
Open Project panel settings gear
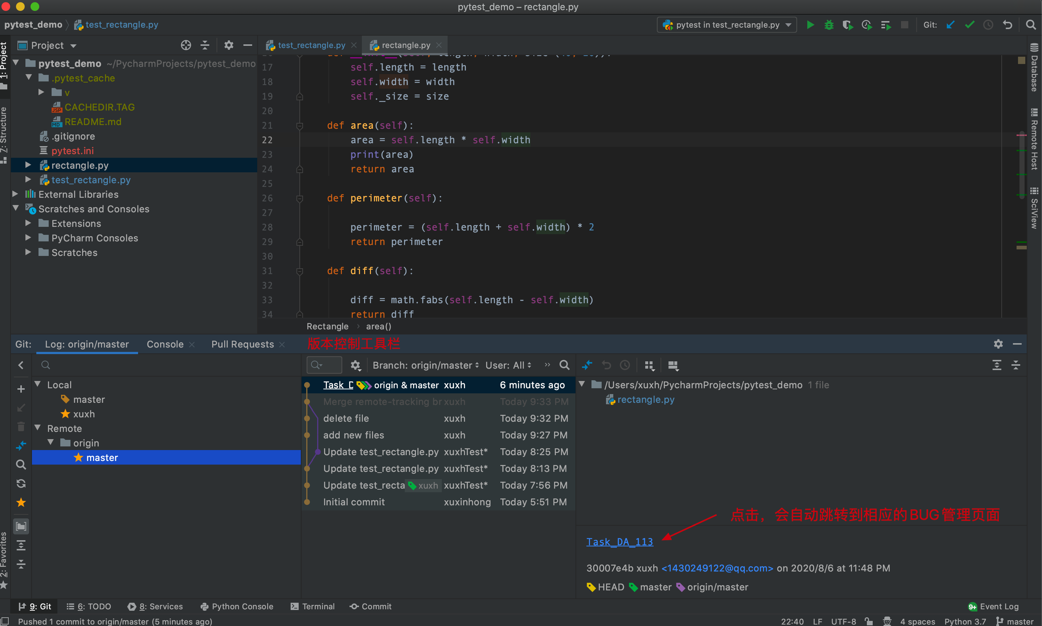pos(229,45)
